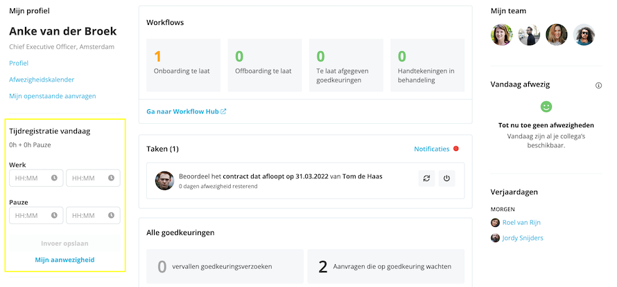Click the refresh icon on Tom de Haas task
The width and height of the screenshot is (617, 287).
pos(427,178)
